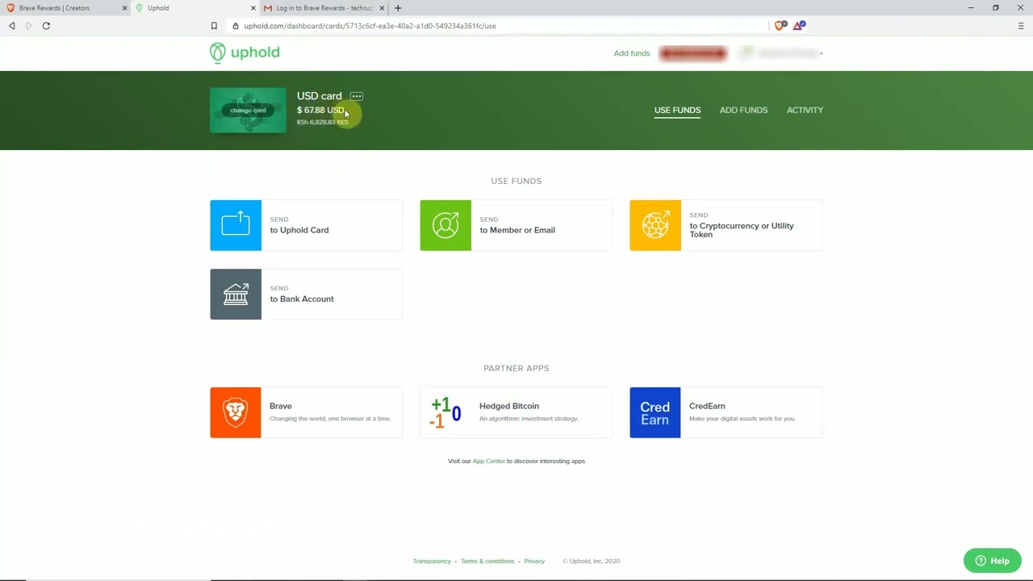Click the USD card title
This screenshot has height=581, width=1033.
[320, 96]
